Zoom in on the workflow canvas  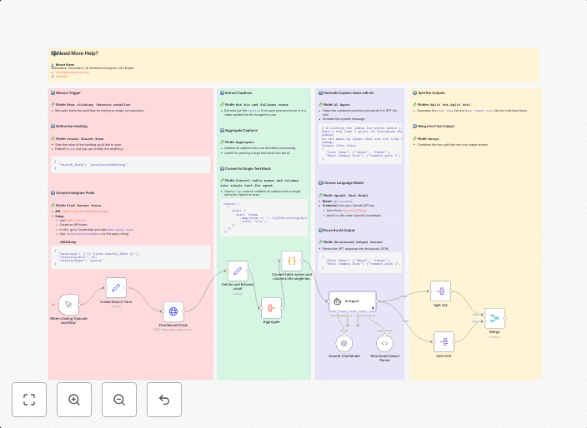click(74, 400)
